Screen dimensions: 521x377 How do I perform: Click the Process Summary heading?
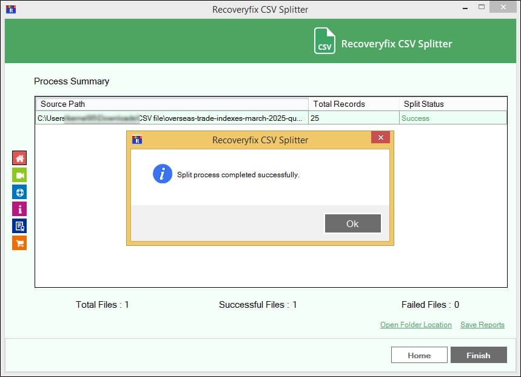[x=72, y=81]
